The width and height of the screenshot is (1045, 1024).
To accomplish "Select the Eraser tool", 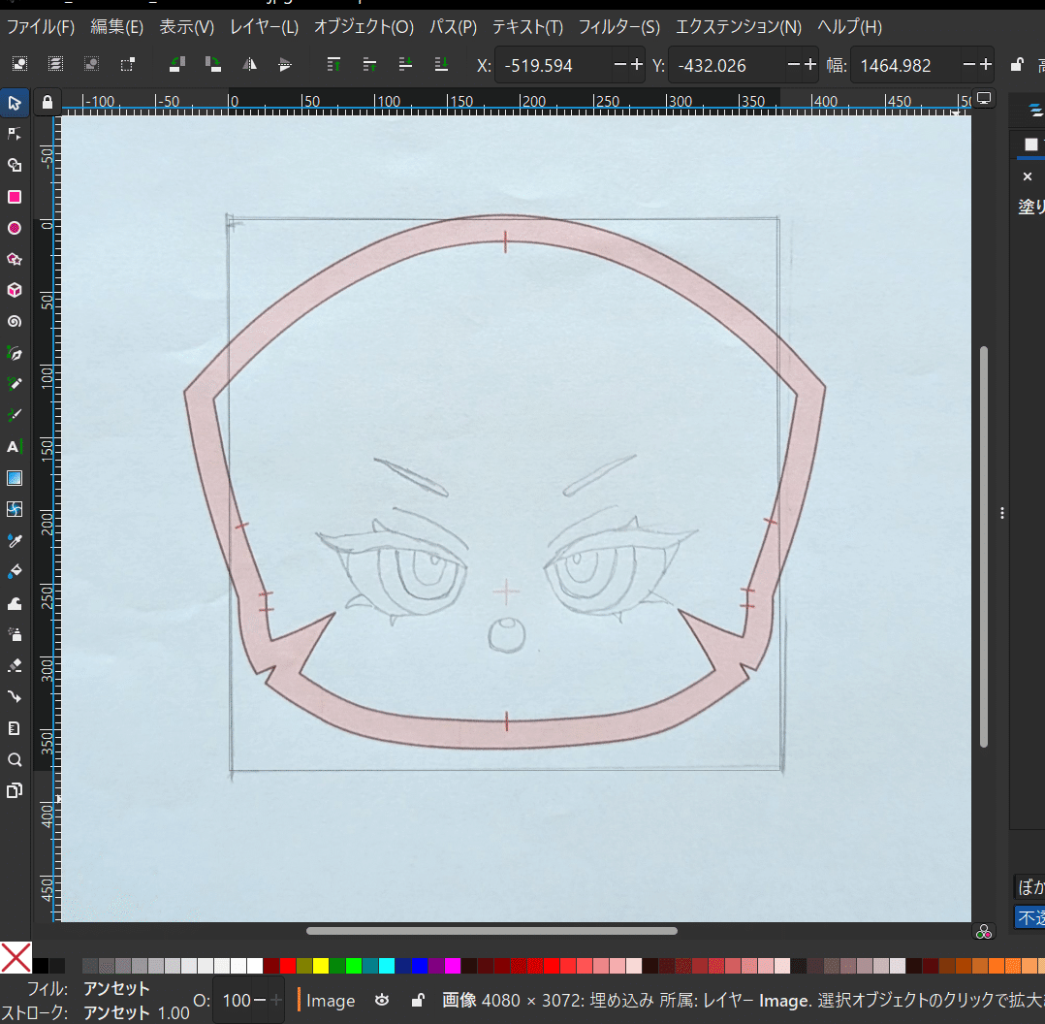I will tap(14, 665).
